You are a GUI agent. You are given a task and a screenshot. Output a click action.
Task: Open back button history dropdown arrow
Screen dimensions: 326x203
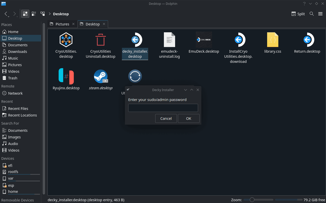(8, 17)
